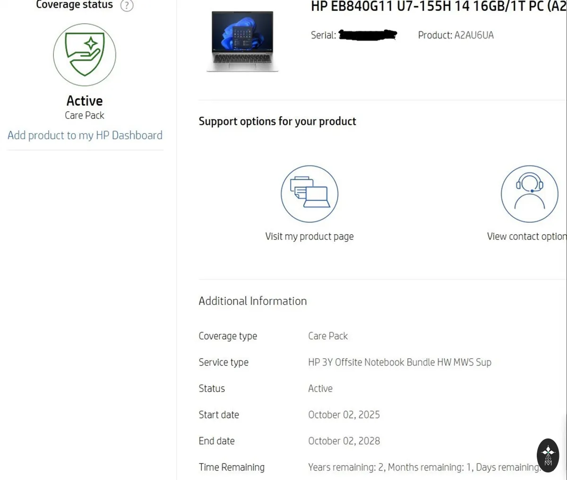Click Support options for your product heading
Image resolution: width=567 pixels, height=480 pixels.
(277, 121)
